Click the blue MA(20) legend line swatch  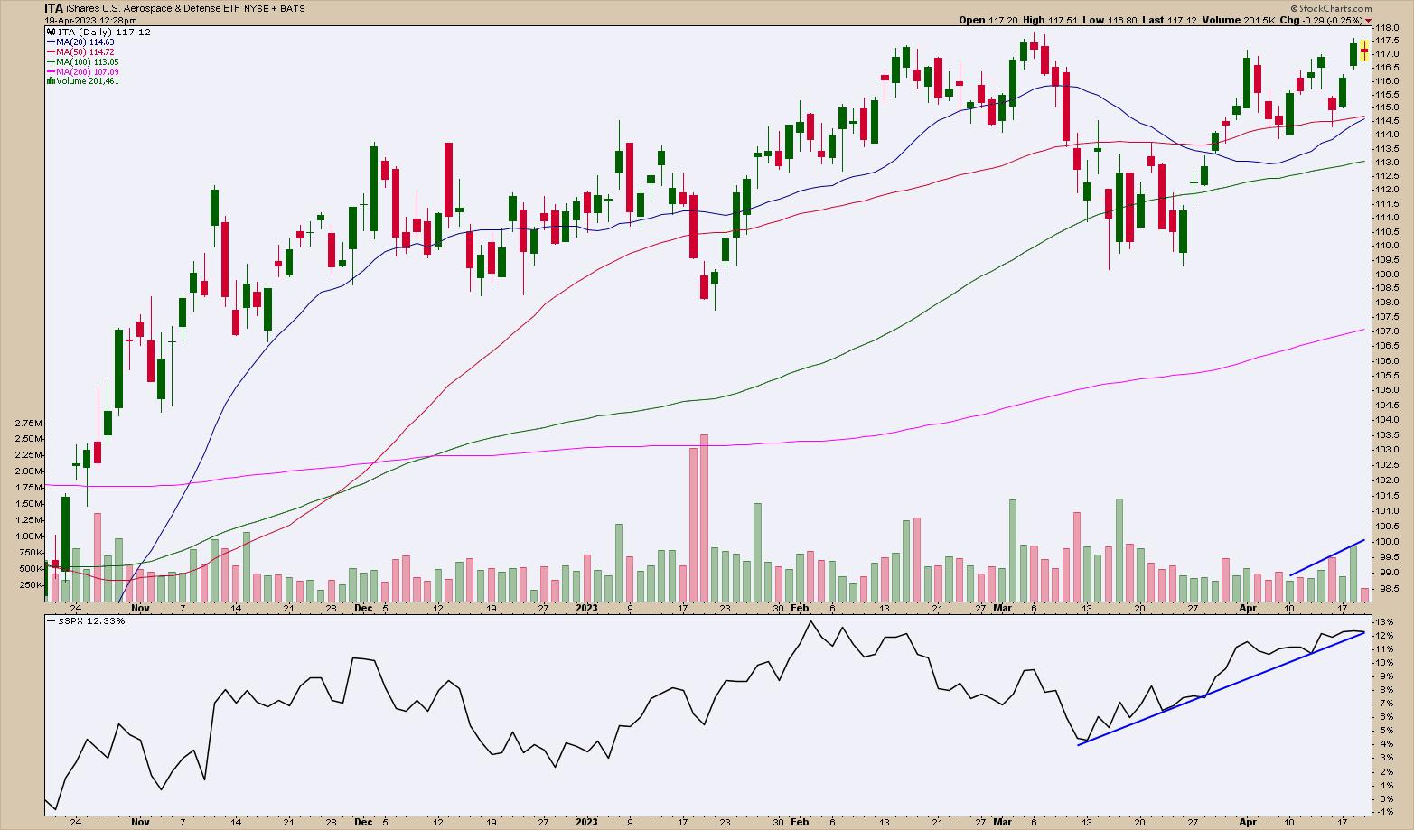[x=51, y=42]
